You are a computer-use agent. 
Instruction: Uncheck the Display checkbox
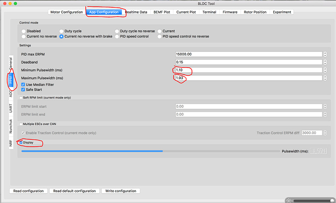(x=21, y=143)
